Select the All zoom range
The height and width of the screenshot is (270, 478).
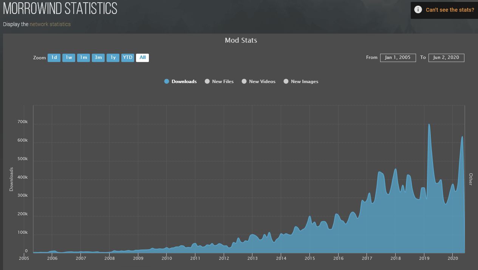click(142, 58)
